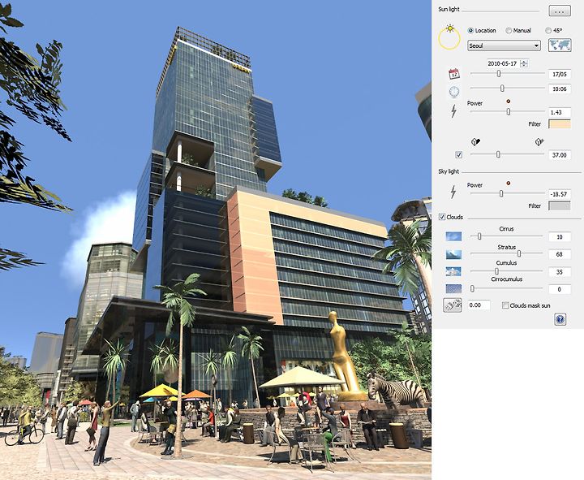Click the Cirrus value field showing 10
584x480 pixels.
[560, 237]
